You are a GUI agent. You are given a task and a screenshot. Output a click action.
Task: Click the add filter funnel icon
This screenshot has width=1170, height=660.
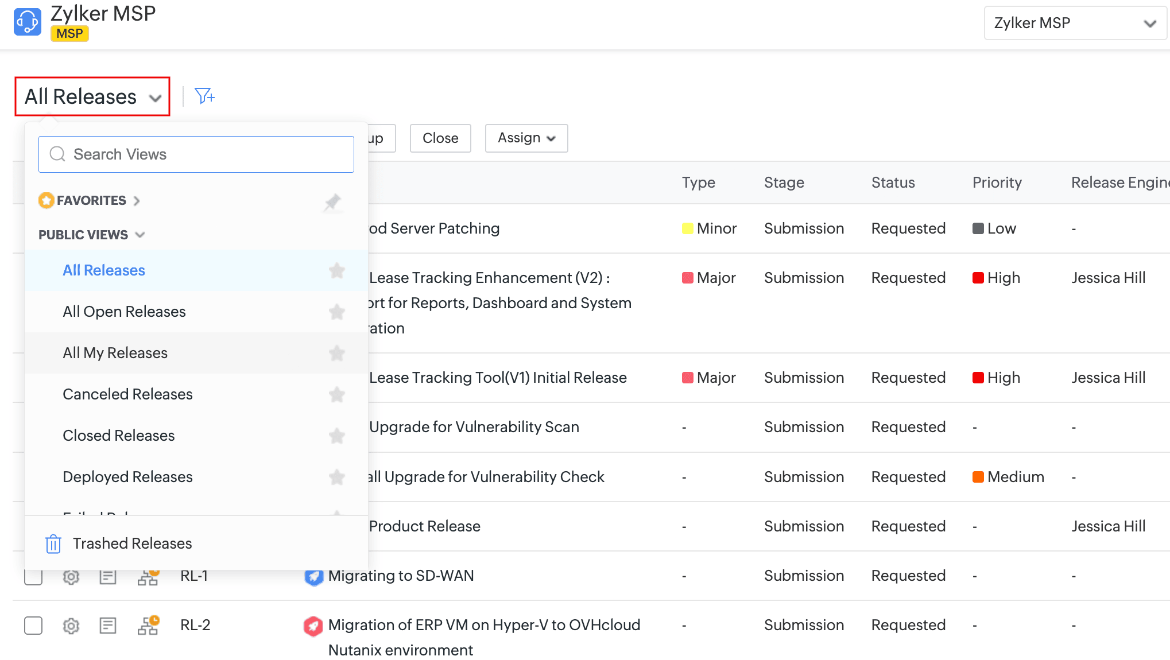[204, 96]
